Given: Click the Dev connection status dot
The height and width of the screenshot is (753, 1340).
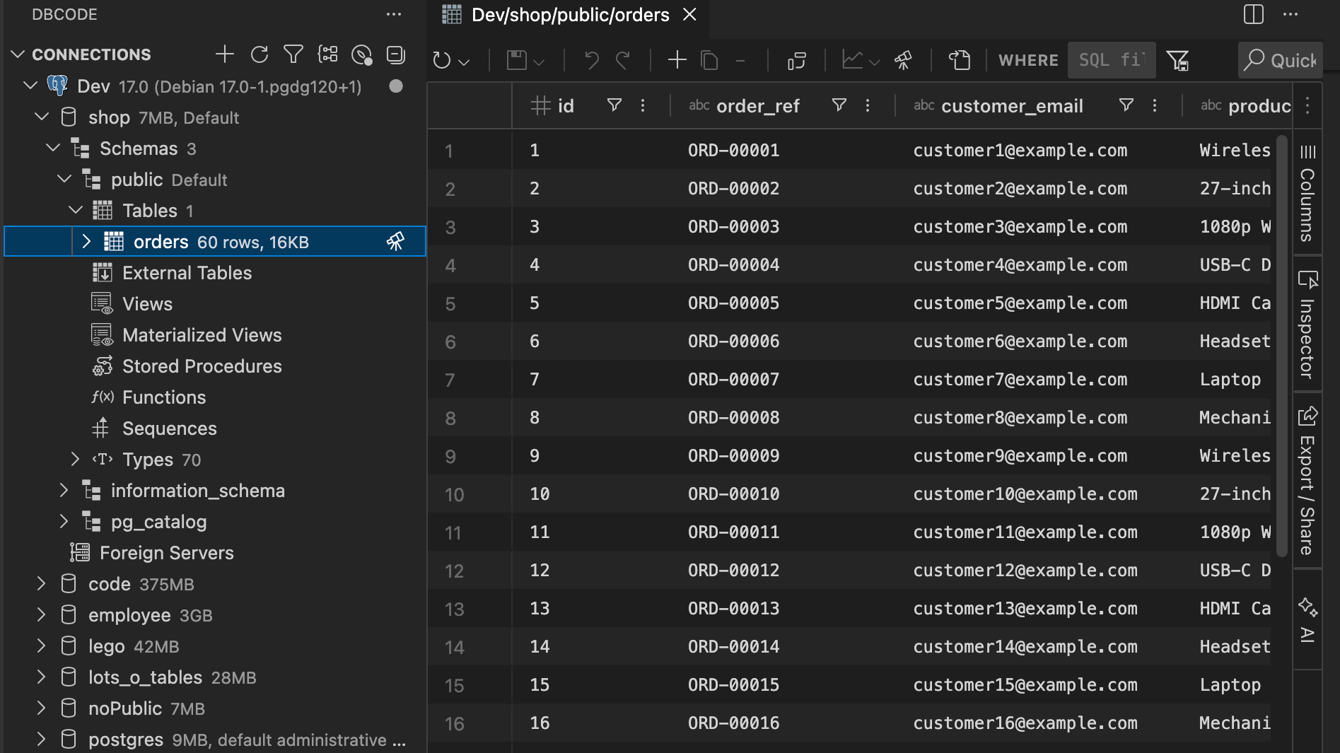Looking at the screenshot, I should [x=396, y=86].
